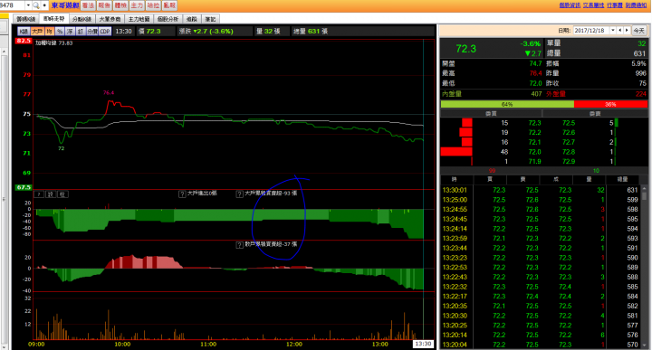Toggle the 均 average line button
Viewport: 652px width, 350px height.
click(x=50, y=31)
